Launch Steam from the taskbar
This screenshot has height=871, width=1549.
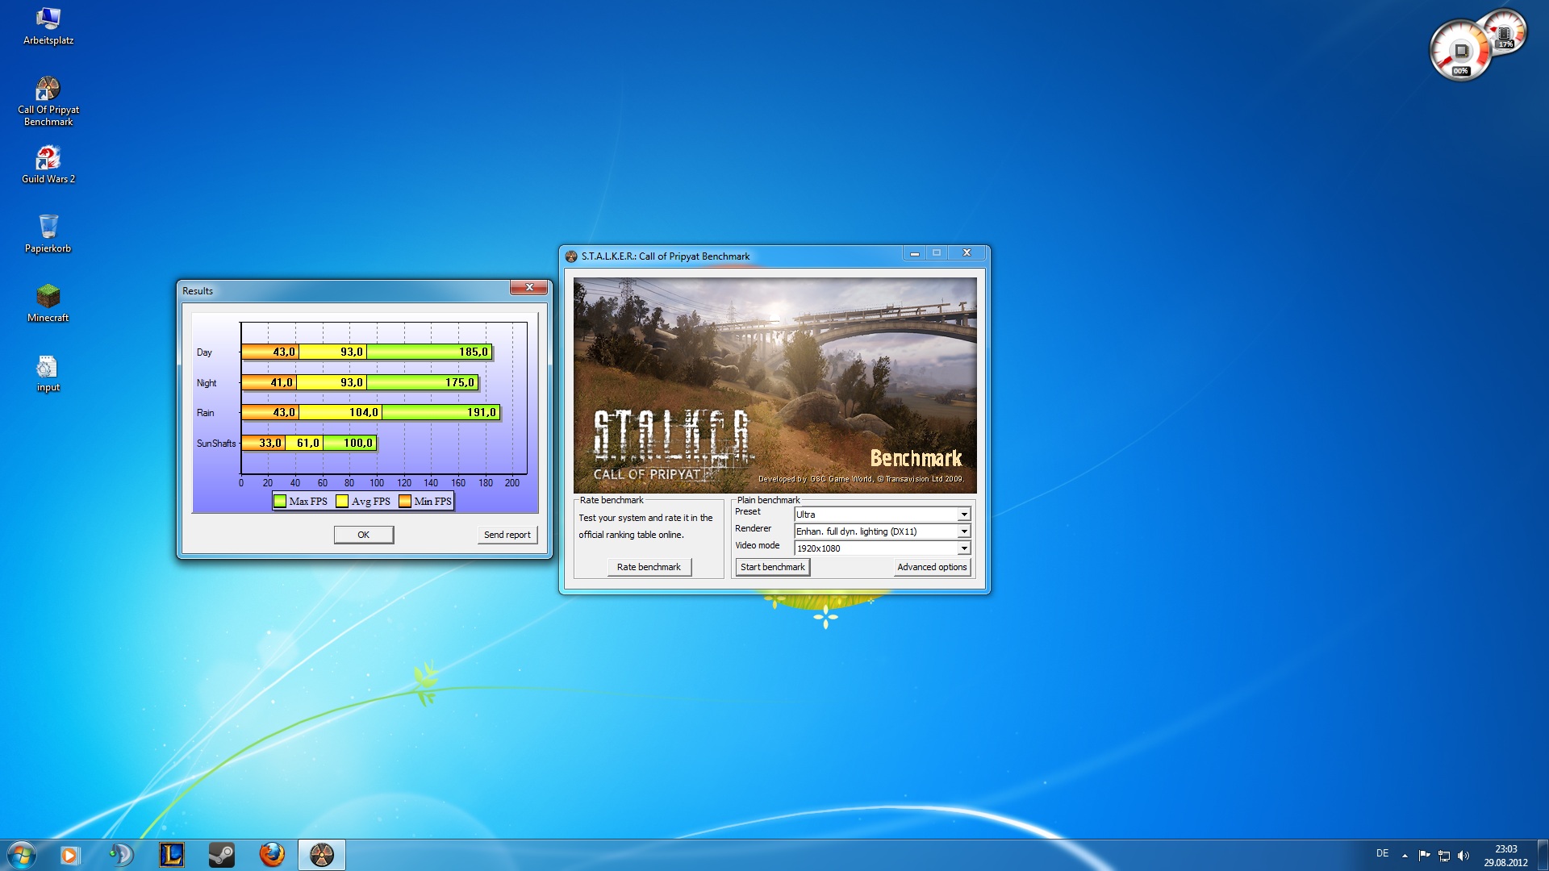(x=222, y=855)
